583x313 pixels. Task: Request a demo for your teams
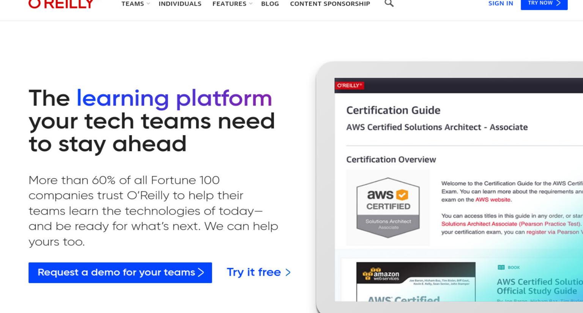[x=120, y=272]
